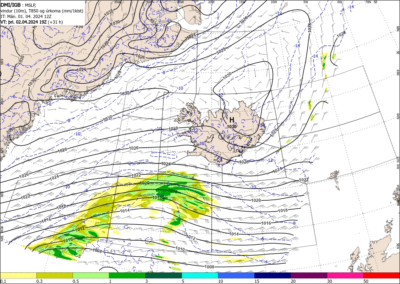
Task: Click the 'IT: Mán. 01. 04. 2024 12Z' line
Action: pos(26,16)
